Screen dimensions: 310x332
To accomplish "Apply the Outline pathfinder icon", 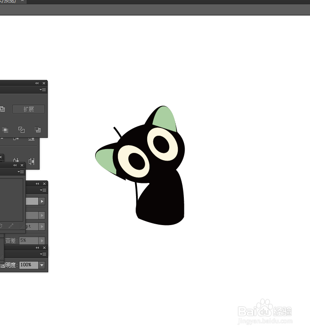I will 22,130.
